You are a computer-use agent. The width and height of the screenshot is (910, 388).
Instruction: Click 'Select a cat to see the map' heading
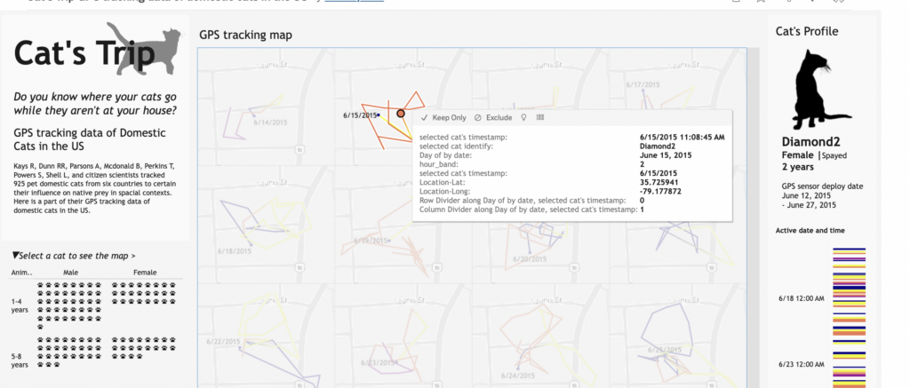(76, 256)
